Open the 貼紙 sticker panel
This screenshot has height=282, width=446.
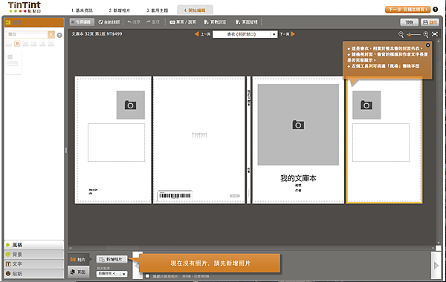tap(34, 274)
